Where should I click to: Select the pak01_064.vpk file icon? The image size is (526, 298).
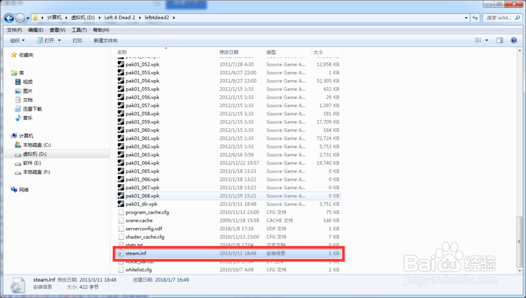(x=121, y=162)
